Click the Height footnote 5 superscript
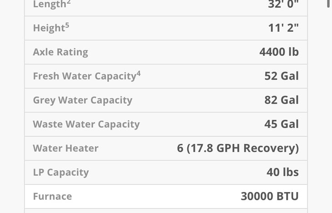The width and height of the screenshot is (332, 213). coord(67,25)
